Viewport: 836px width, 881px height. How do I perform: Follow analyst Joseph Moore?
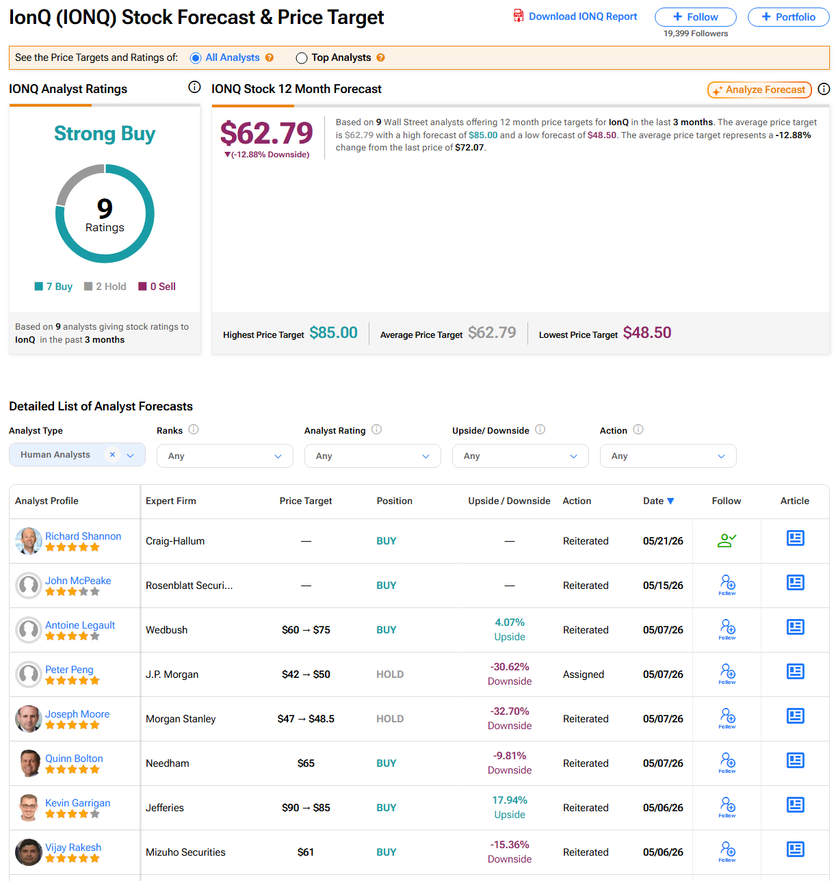pyautogui.click(x=727, y=718)
